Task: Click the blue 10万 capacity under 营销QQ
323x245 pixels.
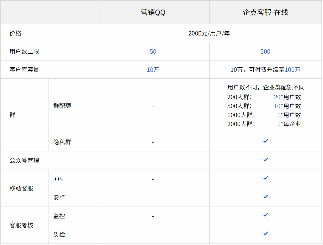Action: tap(153, 70)
